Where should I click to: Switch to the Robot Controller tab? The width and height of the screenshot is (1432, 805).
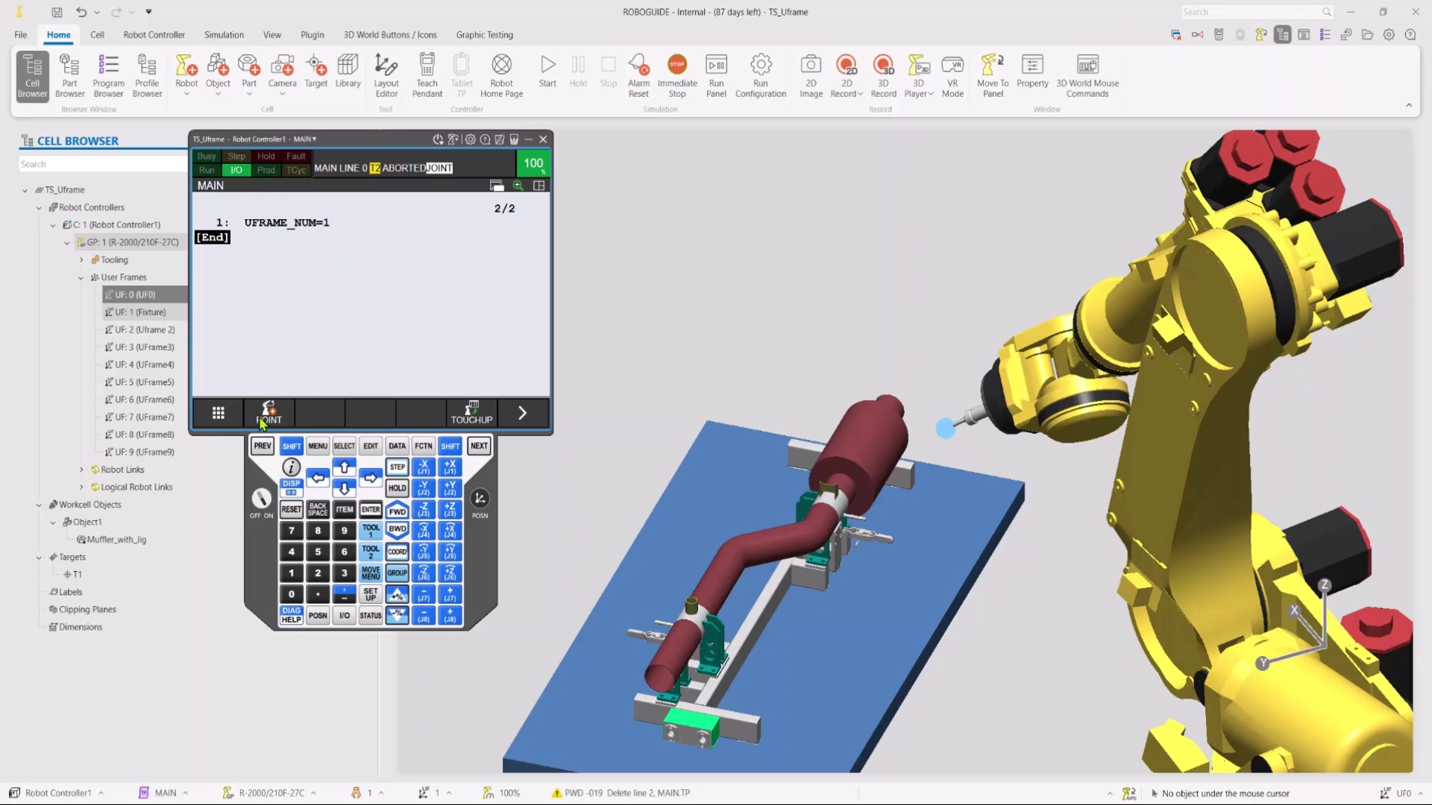pos(154,34)
